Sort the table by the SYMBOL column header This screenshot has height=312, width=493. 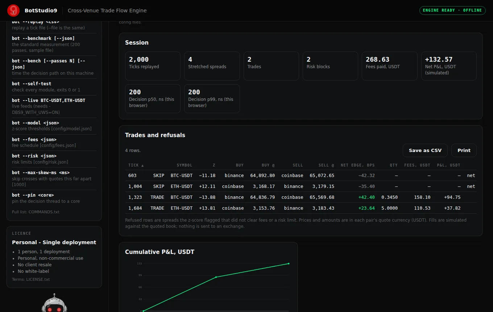[x=185, y=165]
